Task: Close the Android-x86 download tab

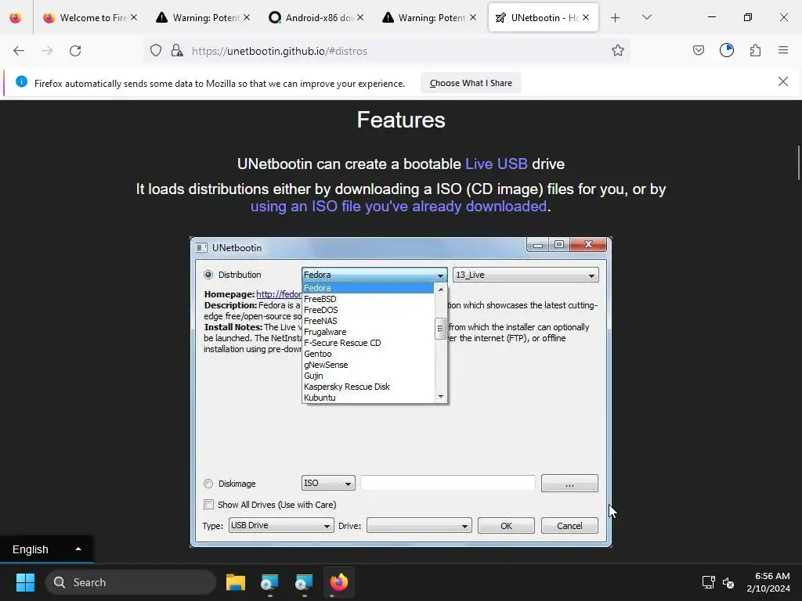Action: (x=360, y=17)
